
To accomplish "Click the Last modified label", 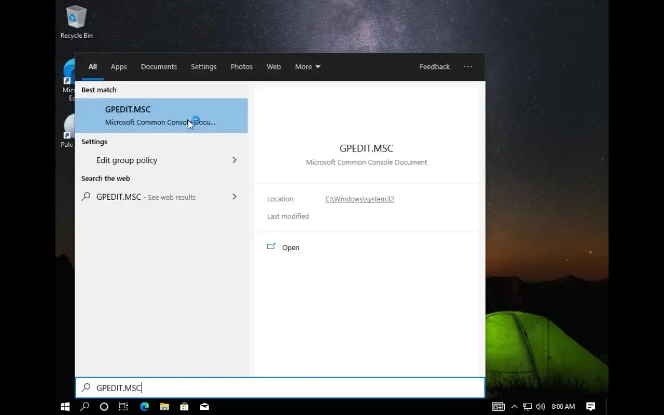I will 288,216.
